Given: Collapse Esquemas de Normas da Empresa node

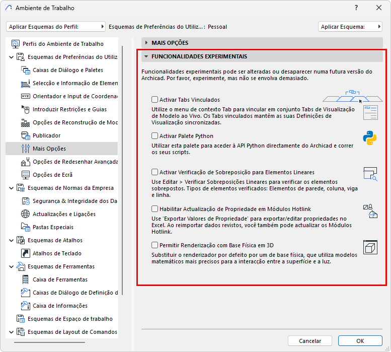Looking at the screenshot, I should tap(11, 188).
